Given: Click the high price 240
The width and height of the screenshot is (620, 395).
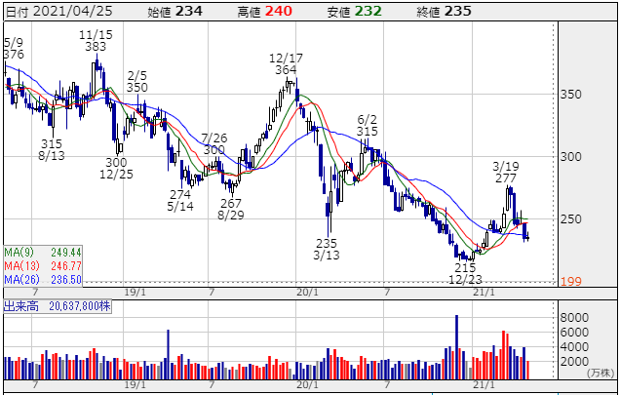Looking at the screenshot, I should 279,11.
